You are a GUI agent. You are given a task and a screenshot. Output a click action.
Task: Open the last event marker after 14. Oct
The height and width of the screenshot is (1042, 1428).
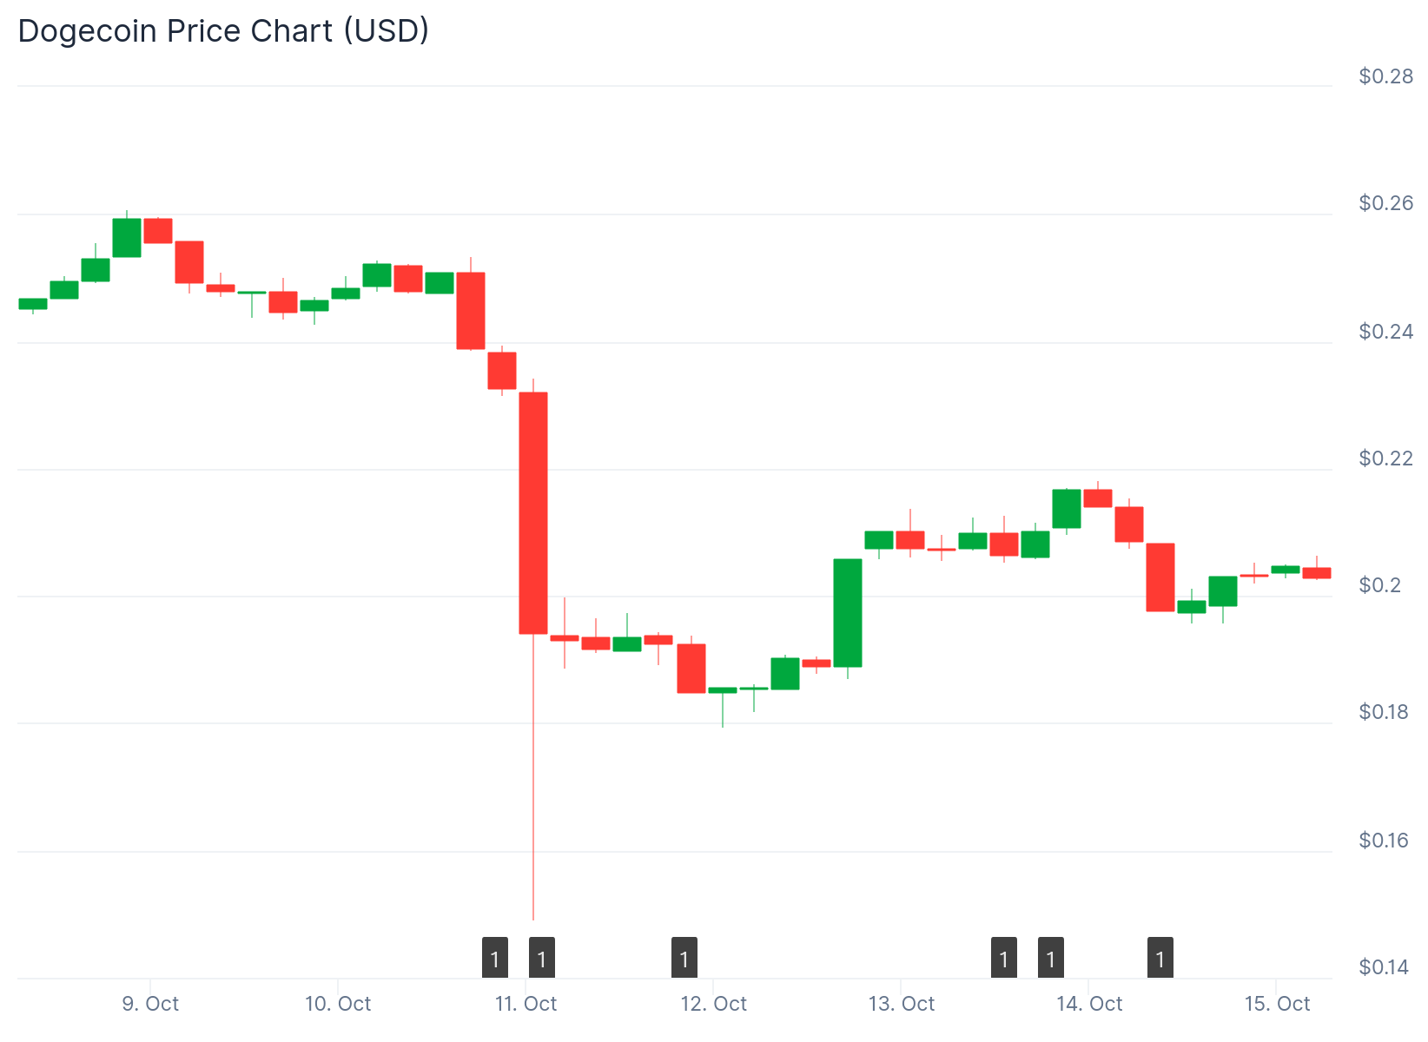tap(1160, 958)
